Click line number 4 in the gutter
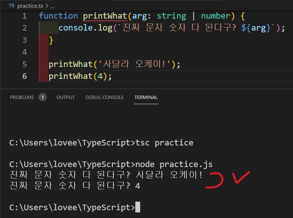This screenshot has width=293, height=218. pyautogui.click(x=25, y=52)
